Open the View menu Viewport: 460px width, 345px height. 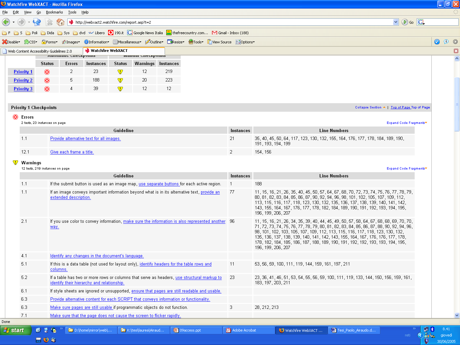click(28, 12)
